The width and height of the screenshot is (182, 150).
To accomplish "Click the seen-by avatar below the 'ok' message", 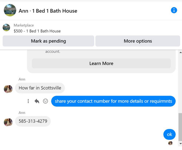I will [x=170, y=143].
